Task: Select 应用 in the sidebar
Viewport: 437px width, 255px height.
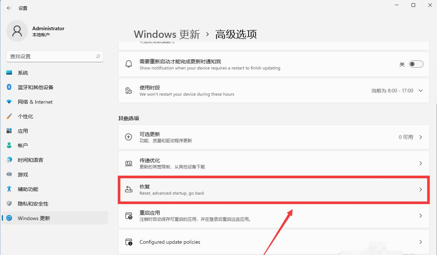Action: tap(55, 131)
